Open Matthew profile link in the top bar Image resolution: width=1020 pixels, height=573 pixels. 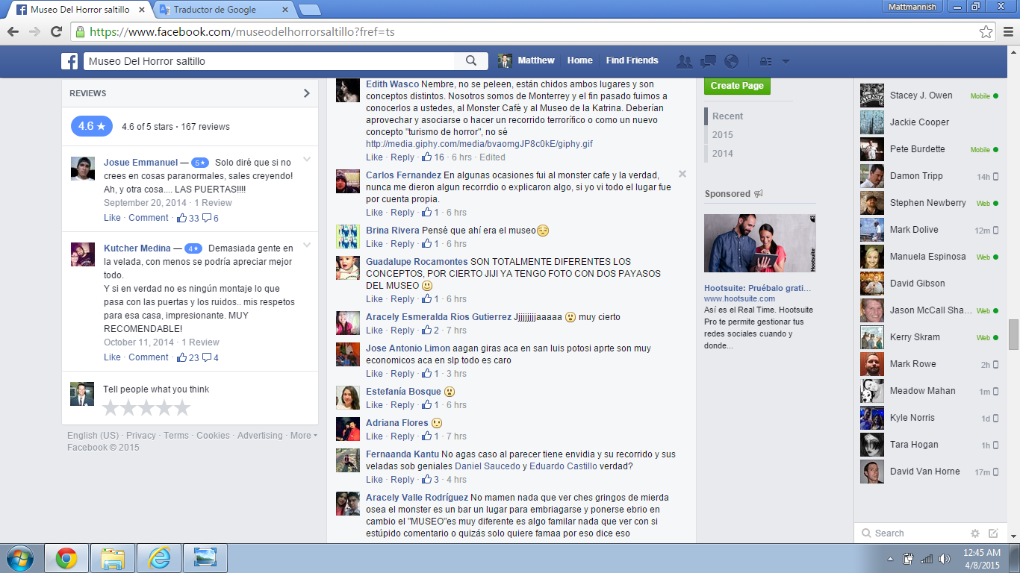click(x=527, y=60)
